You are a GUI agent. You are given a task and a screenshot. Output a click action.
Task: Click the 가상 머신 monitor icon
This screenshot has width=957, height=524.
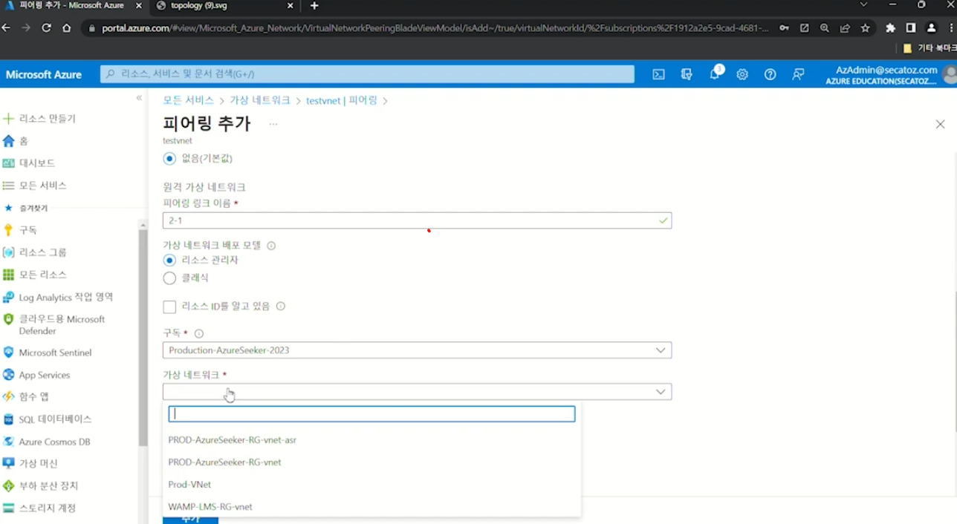[9, 463]
